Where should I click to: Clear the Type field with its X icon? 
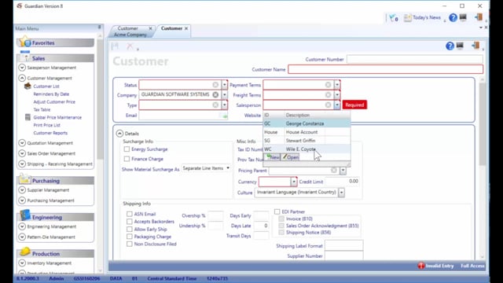pos(215,105)
